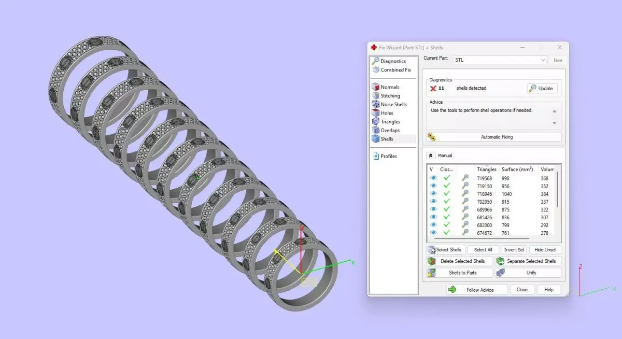Click the V column header
622x339 pixels.
click(431, 169)
